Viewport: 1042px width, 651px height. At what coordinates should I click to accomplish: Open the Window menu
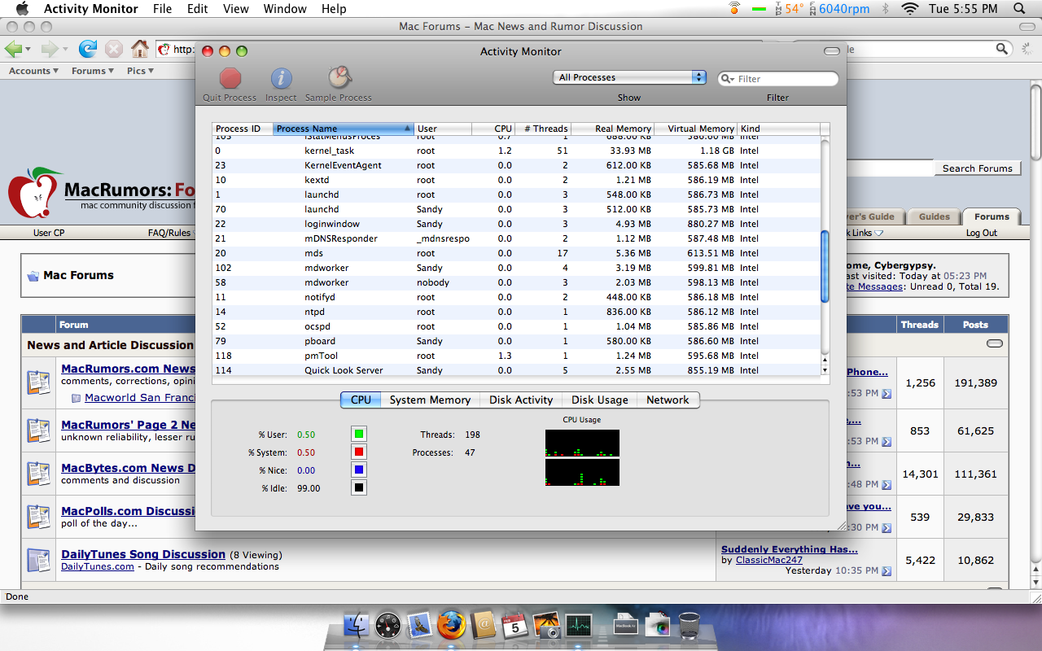click(x=285, y=9)
